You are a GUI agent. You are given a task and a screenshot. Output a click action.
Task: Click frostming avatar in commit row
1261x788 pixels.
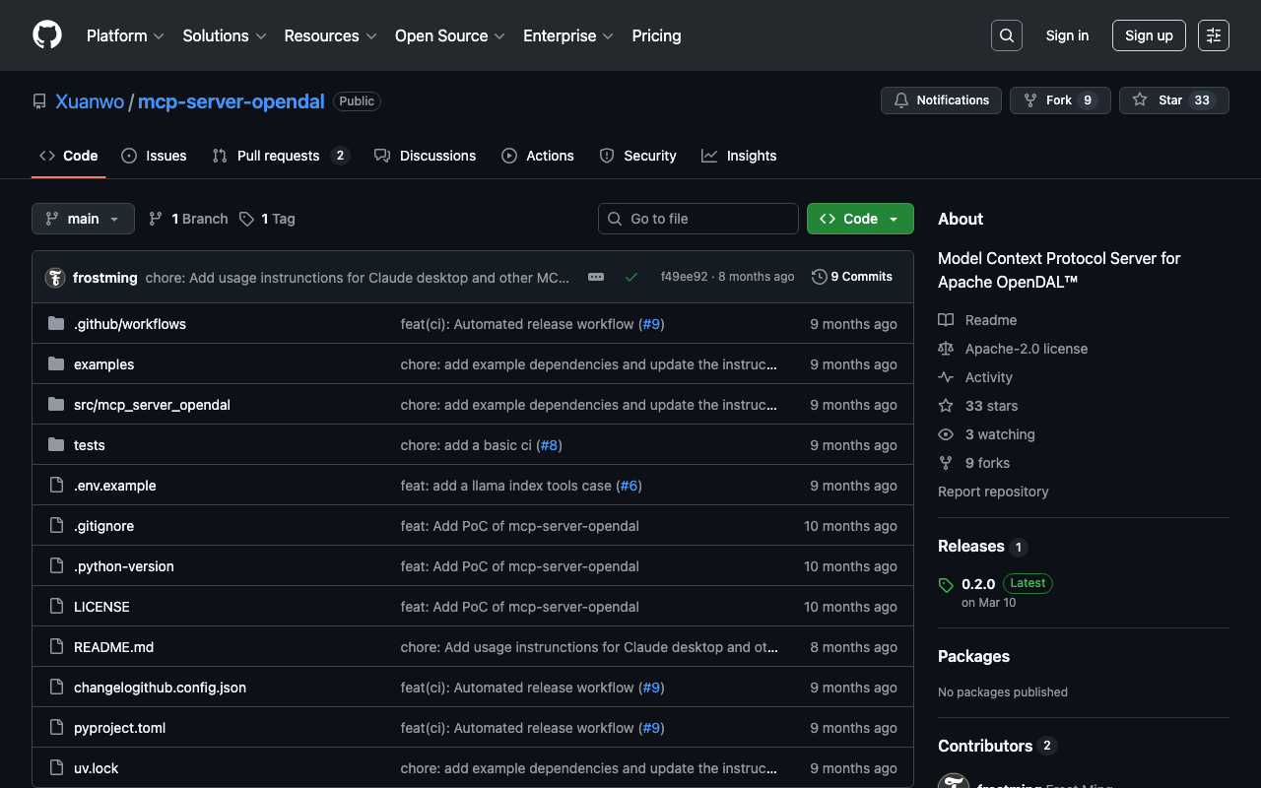point(55,278)
